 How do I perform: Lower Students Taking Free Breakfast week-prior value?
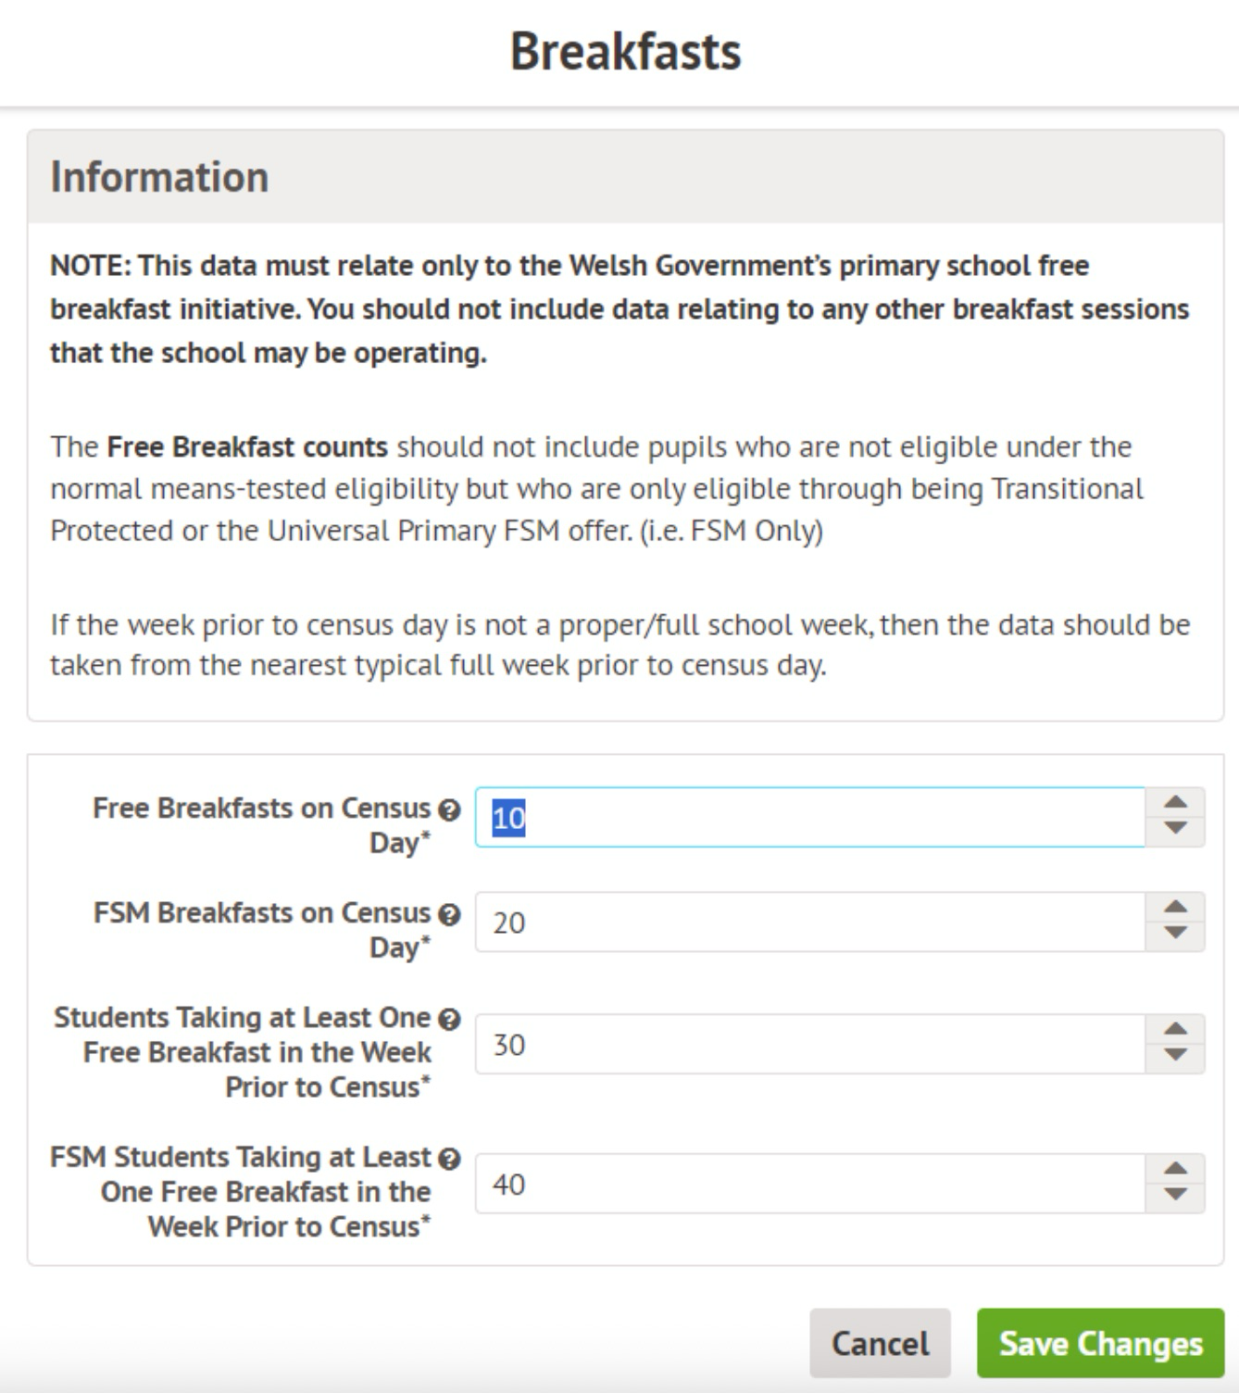[1175, 1055]
